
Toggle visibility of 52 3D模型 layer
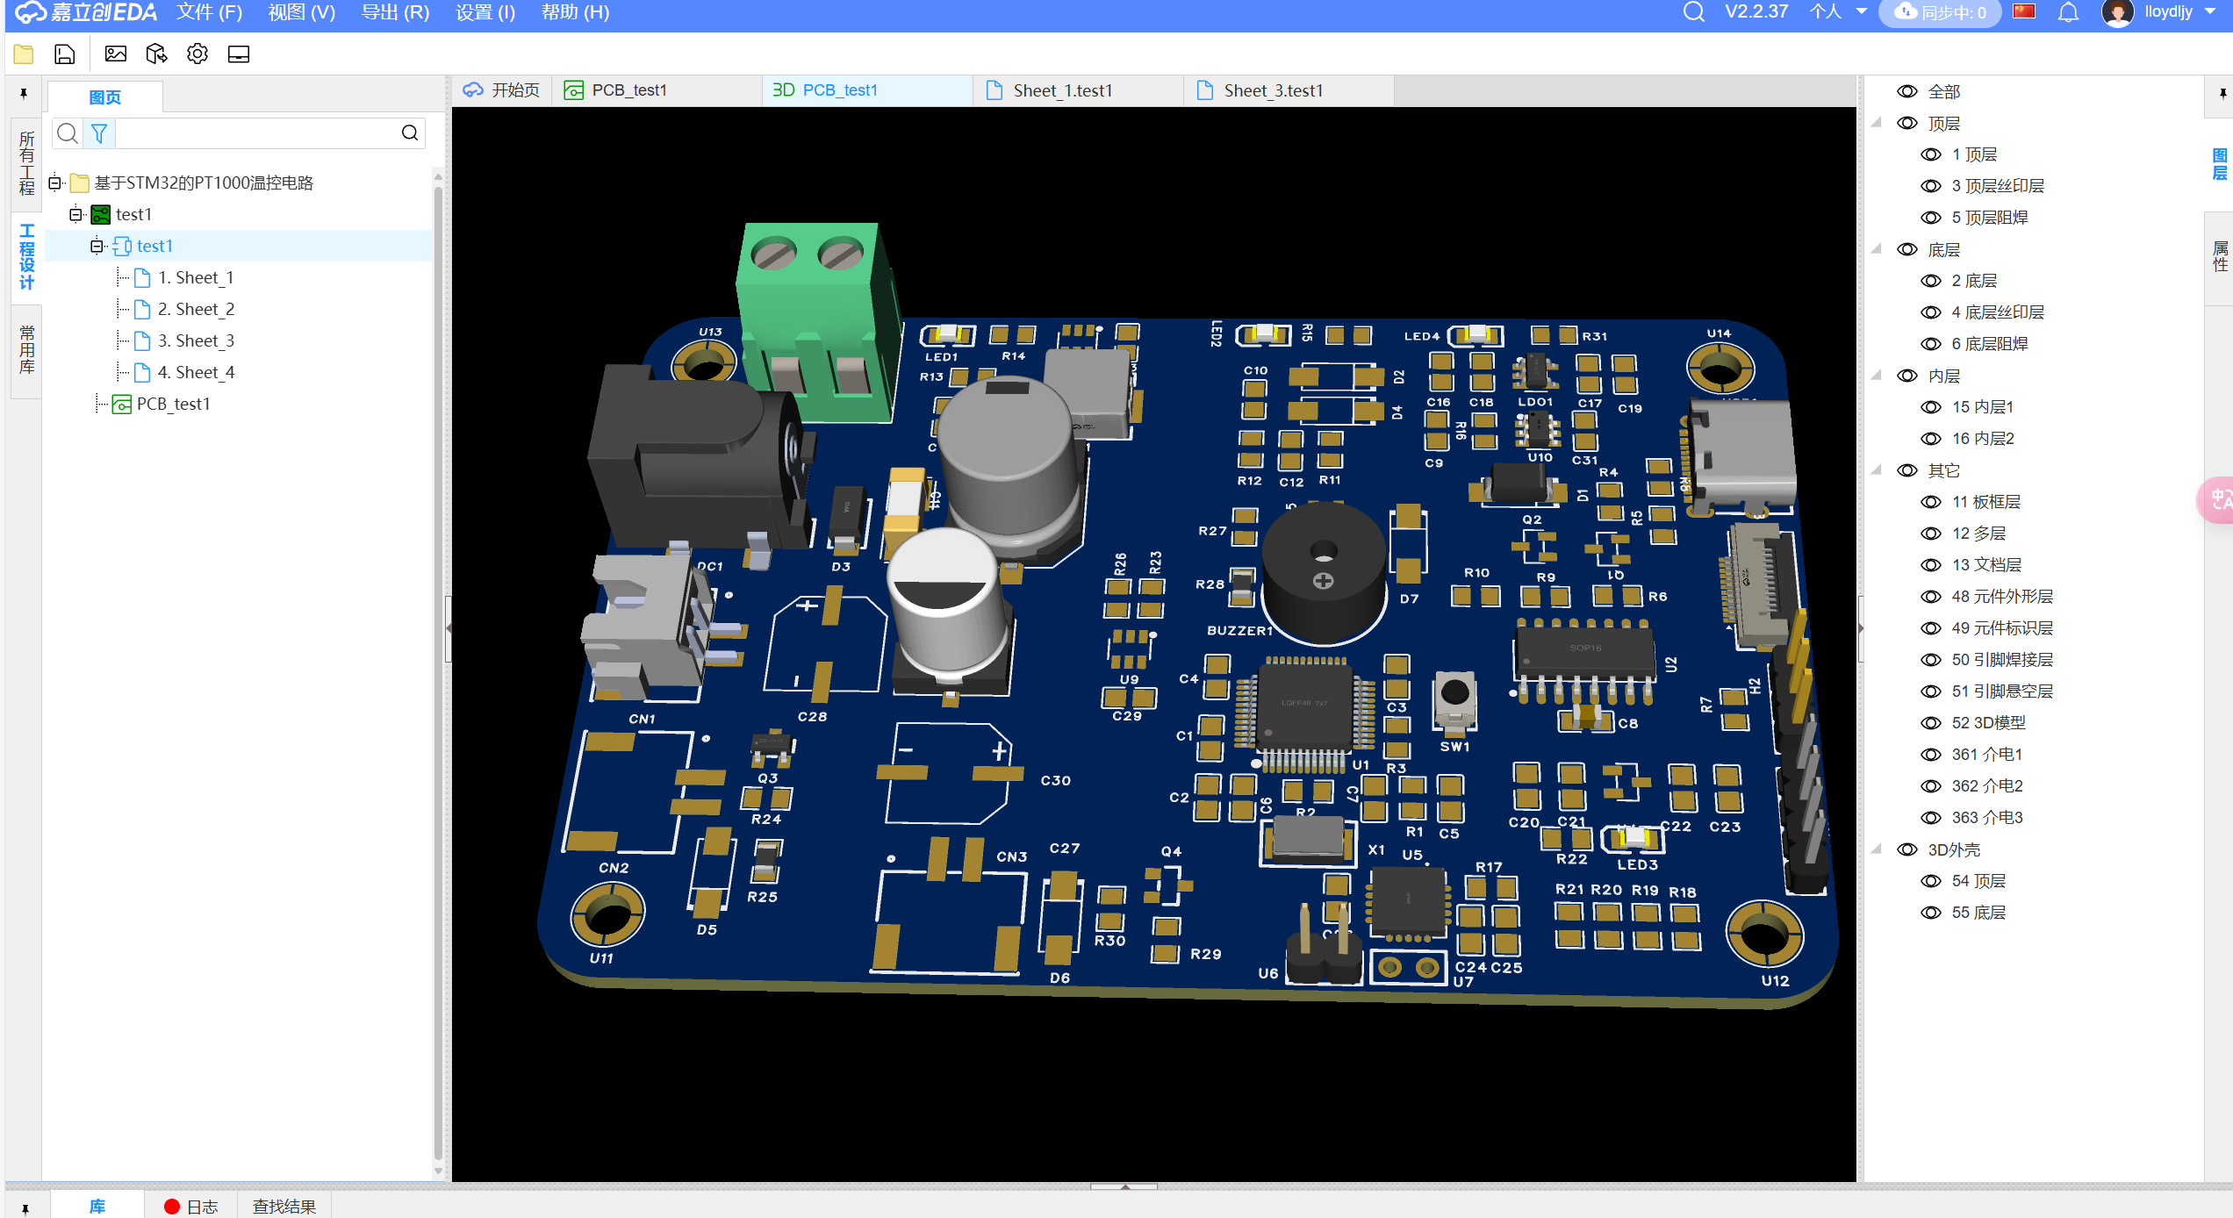coord(1930,723)
